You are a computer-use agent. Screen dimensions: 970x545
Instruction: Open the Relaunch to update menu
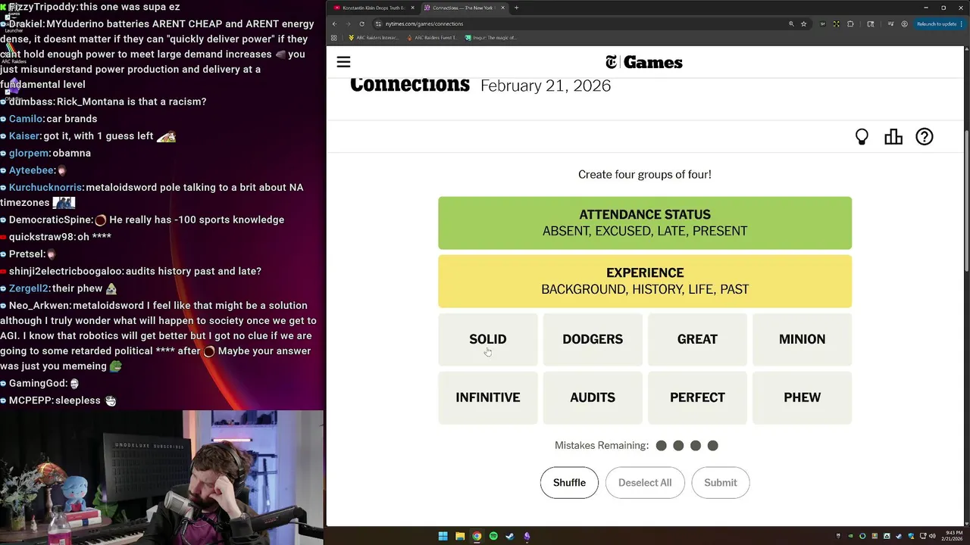tap(938, 23)
